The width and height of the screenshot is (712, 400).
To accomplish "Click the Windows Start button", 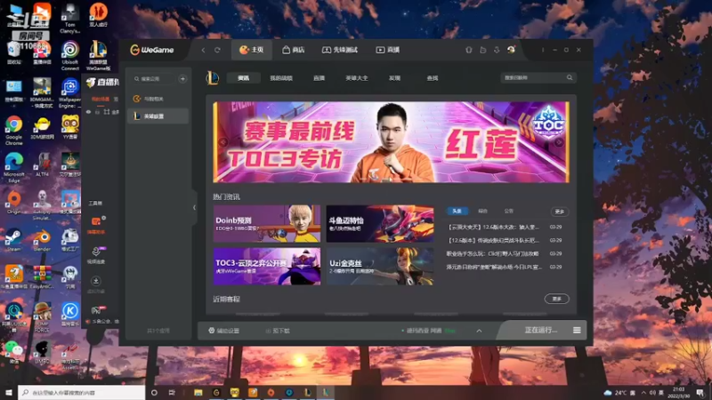I will 9,392.
